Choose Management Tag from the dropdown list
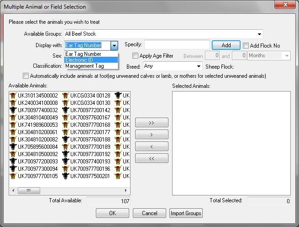This screenshot has height=227, width=299. (91, 66)
